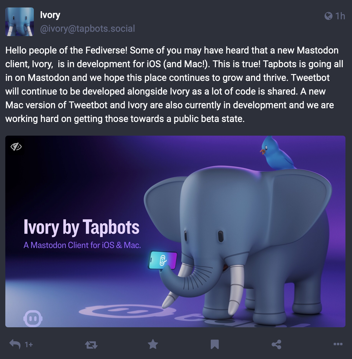Open the post via the 1h timestamp
Image resolution: width=352 pixels, height=359 pixels.
pos(340,16)
